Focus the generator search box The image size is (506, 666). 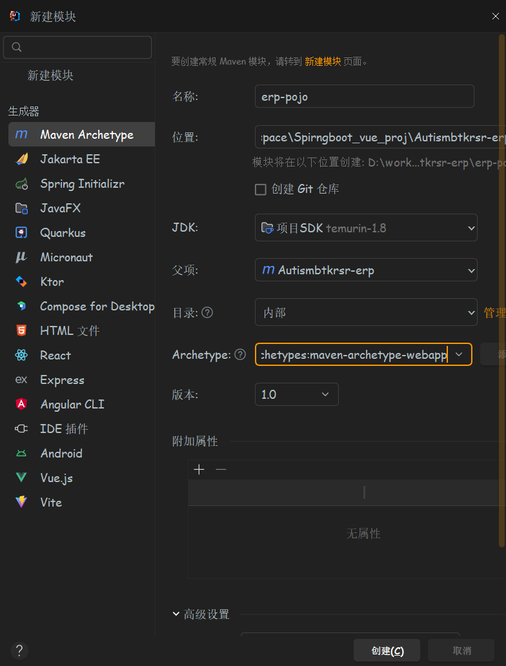click(x=77, y=47)
